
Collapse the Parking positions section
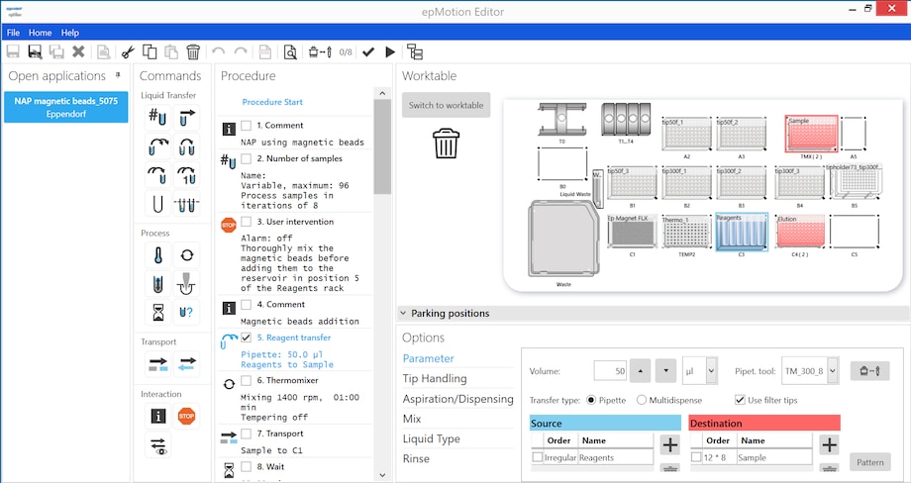[x=404, y=313]
